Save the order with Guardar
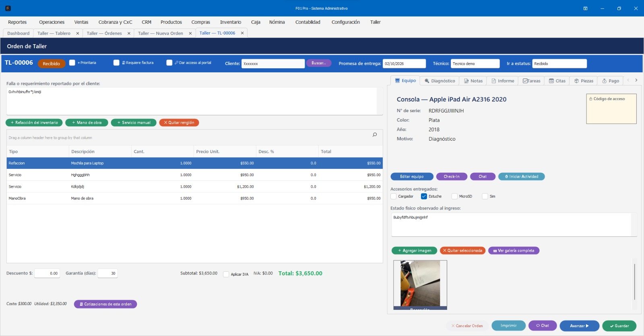This screenshot has width=644, height=336. [619, 326]
